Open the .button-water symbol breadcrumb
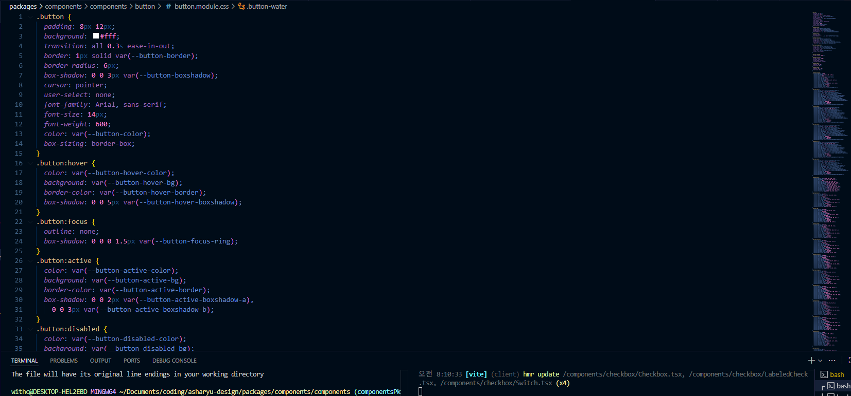Viewport: 851px width, 396px height. 267,6
